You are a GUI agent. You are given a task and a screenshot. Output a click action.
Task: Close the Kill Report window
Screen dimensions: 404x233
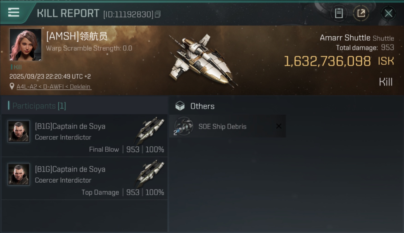pyautogui.click(x=388, y=13)
